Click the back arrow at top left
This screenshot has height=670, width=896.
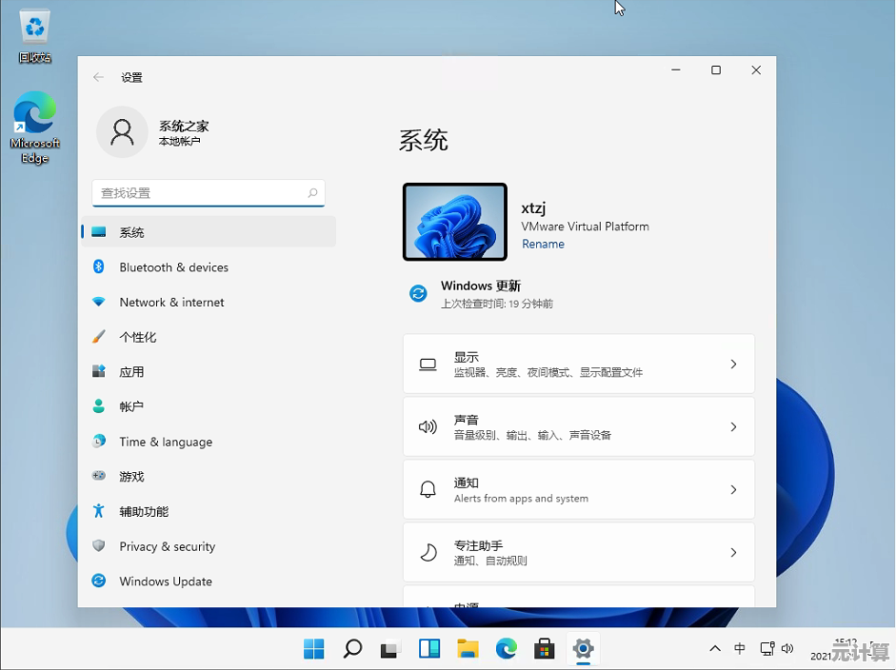click(99, 77)
